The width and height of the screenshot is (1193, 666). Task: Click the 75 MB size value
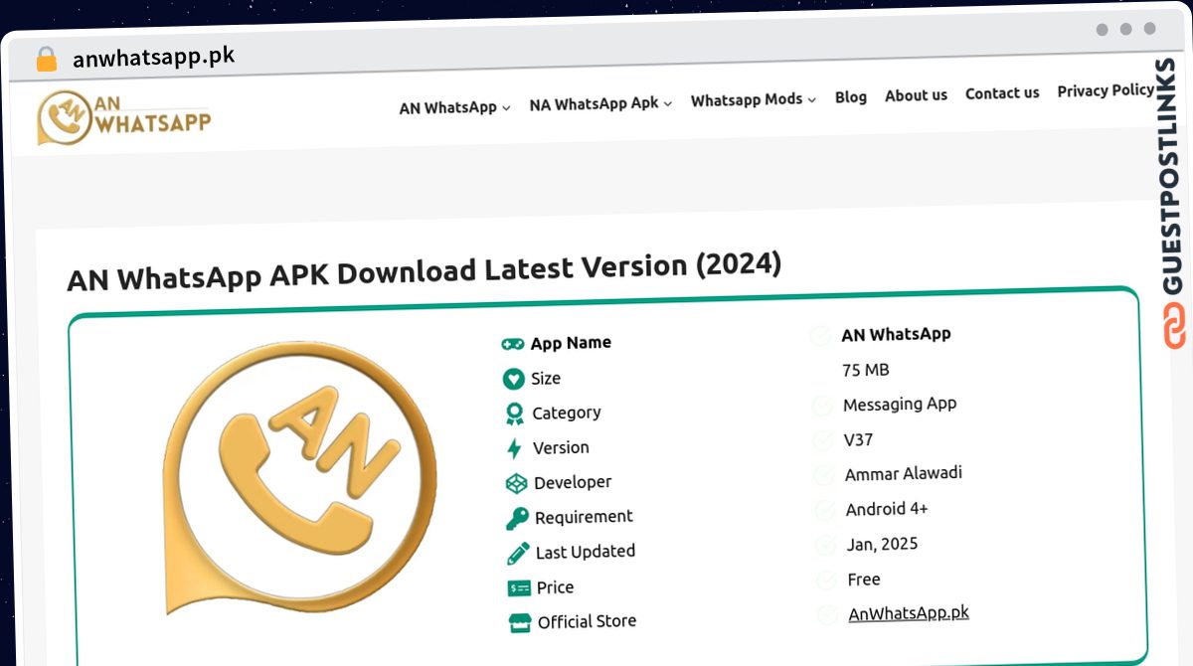coord(866,370)
